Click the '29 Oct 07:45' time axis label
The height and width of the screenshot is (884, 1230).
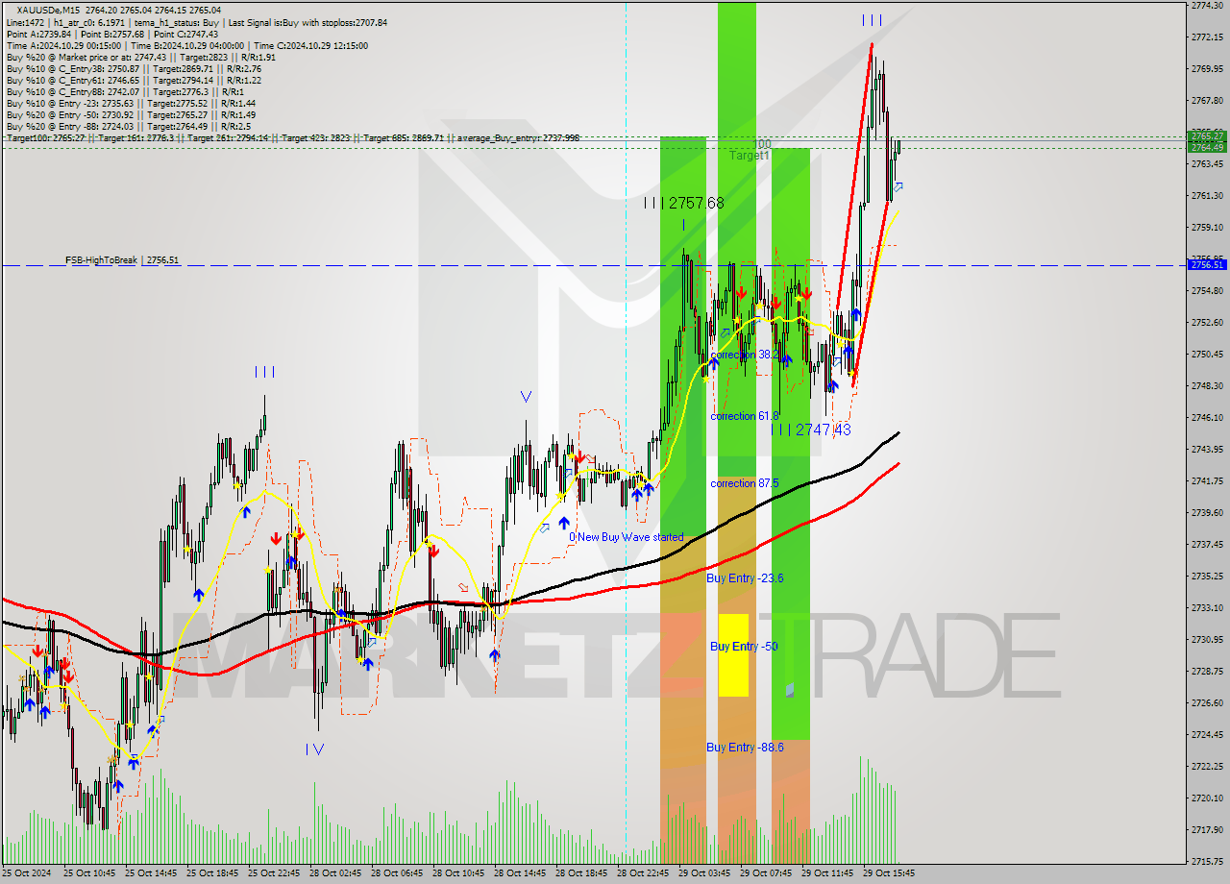[766, 874]
